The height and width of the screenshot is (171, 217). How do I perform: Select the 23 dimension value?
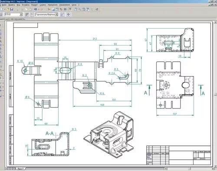click(x=38, y=118)
